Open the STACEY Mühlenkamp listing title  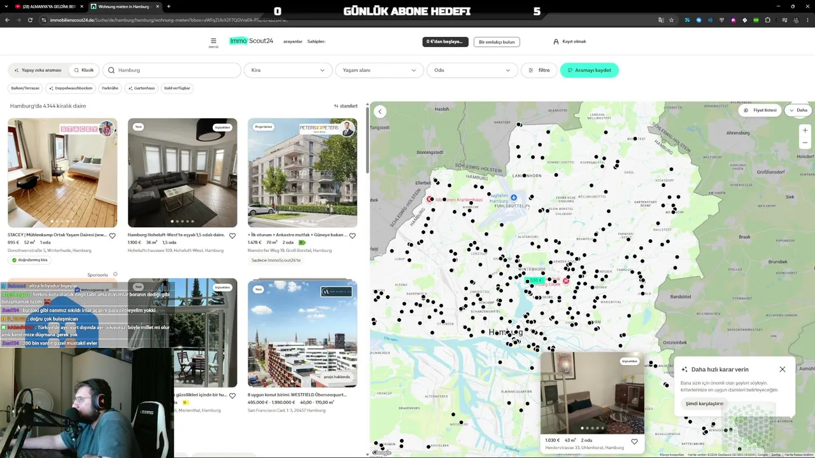point(57,235)
